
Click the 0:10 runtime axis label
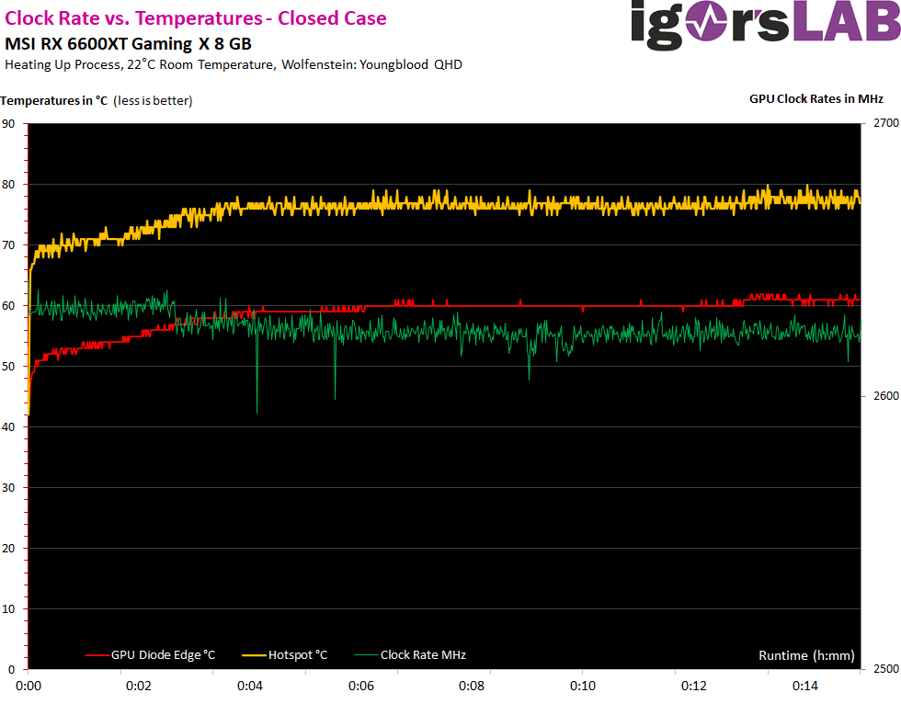pyautogui.click(x=583, y=687)
